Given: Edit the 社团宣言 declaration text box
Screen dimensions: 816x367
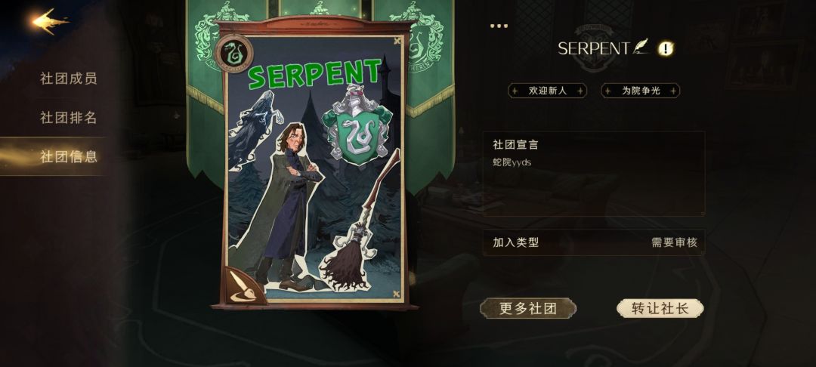Looking at the screenshot, I should pyautogui.click(x=594, y=174).
